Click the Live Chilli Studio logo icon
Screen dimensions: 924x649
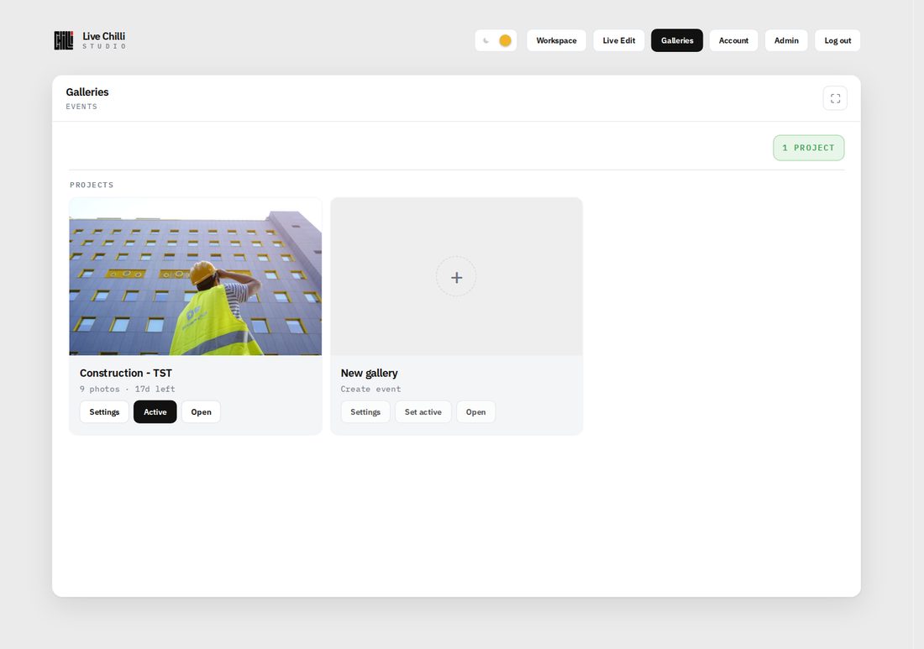click(64, 40)
